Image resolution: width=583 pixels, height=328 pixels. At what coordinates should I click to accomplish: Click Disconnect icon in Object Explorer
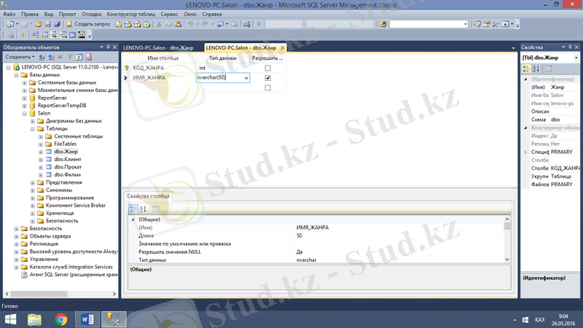tap(51, 58)
